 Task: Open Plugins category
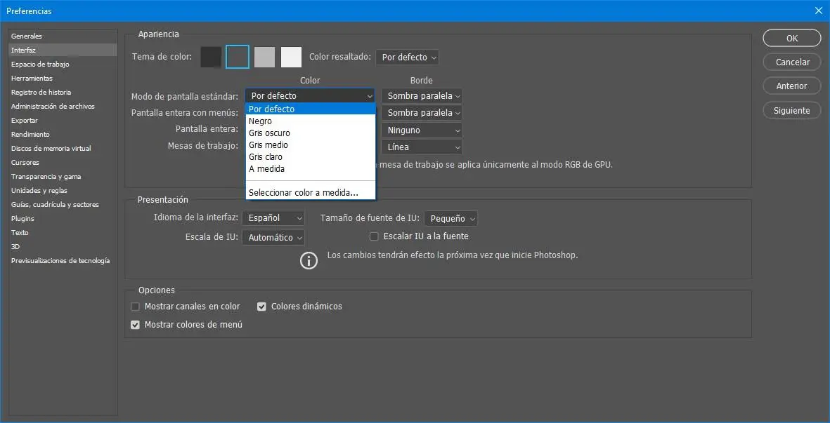point(63,218)
